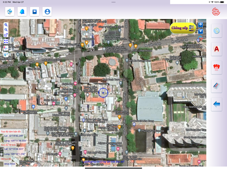The image size is (227, 170).
Task: Select Khánh Duy hotel pin
Action: click(75, 84)
